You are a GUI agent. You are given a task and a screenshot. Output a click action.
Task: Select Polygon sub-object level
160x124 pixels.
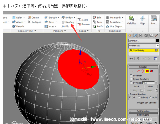(147, 71)
